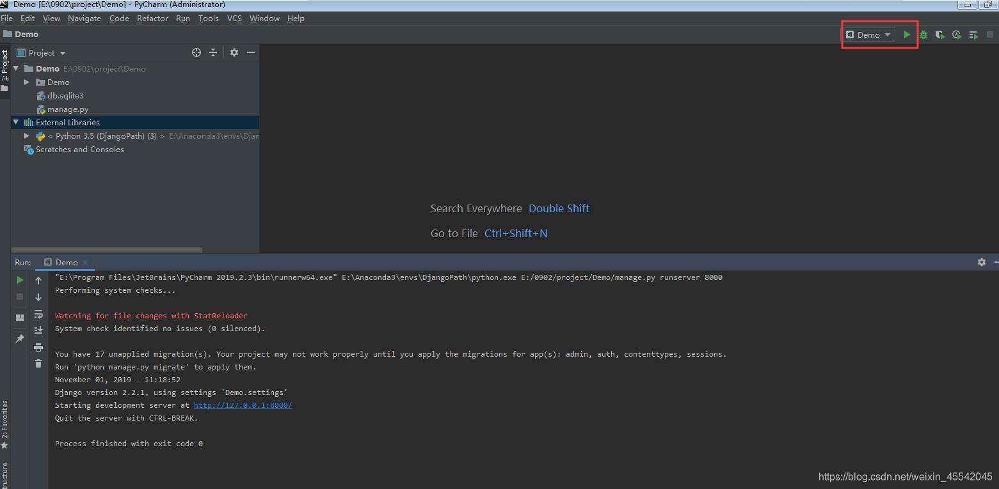Click the 'November 01, 2019 - 11:18:52' line

[x=118, y=380]
